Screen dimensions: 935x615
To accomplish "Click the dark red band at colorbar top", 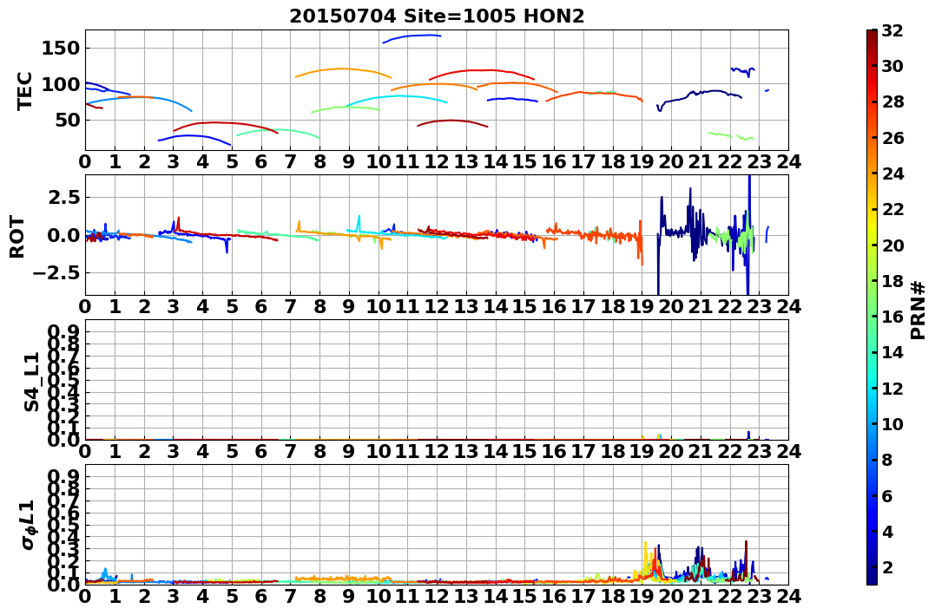I will pyautogui.click(x=872, y=33).
